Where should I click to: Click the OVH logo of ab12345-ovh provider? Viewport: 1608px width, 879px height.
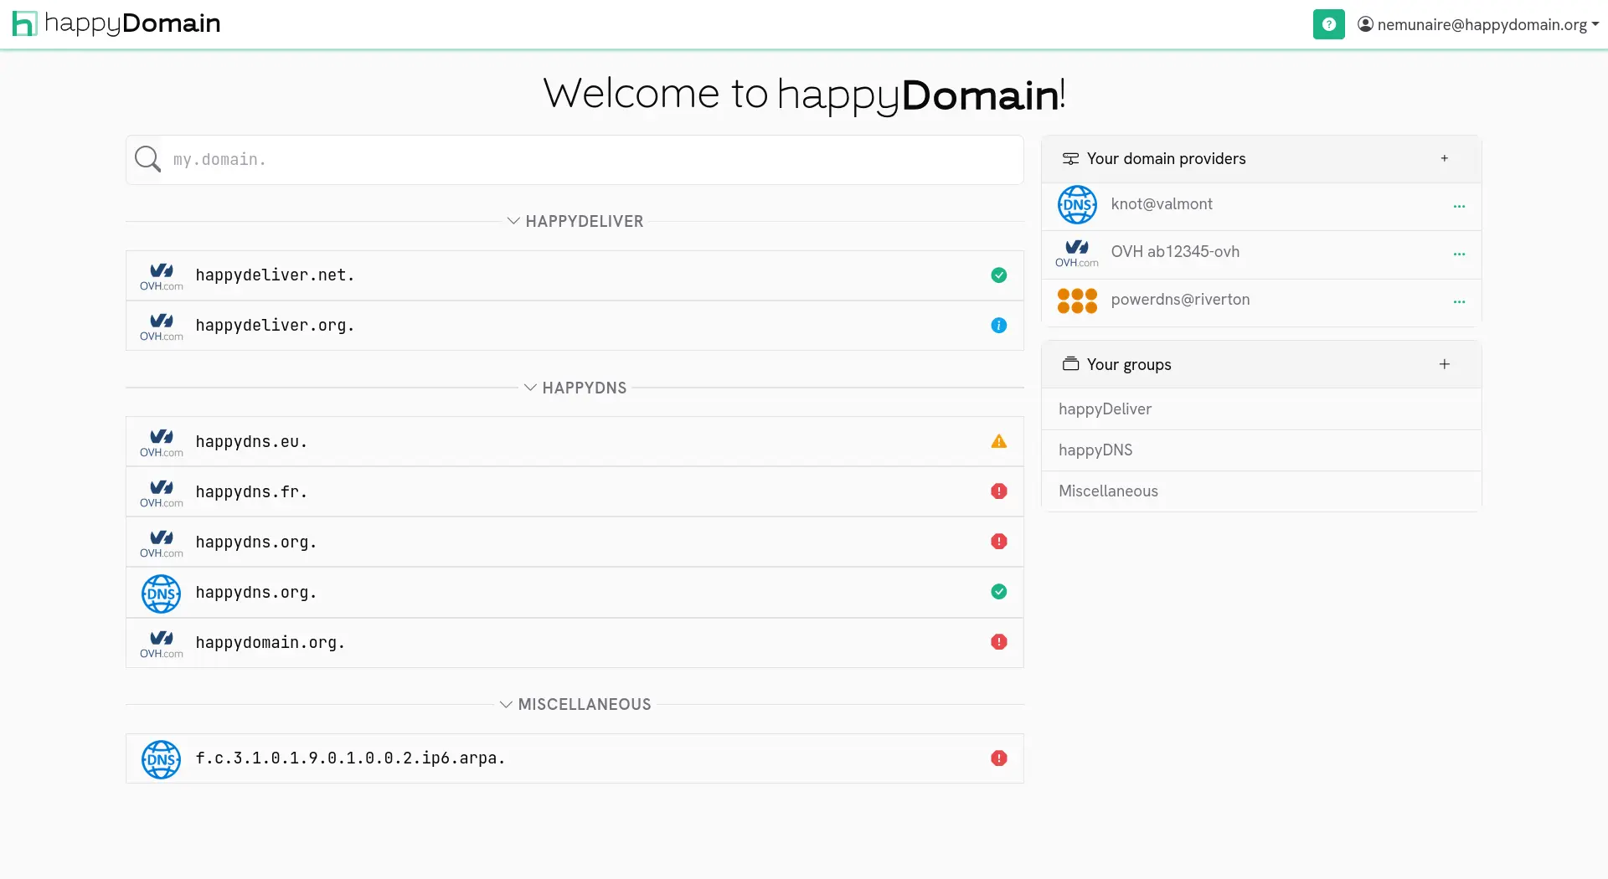1077,254
